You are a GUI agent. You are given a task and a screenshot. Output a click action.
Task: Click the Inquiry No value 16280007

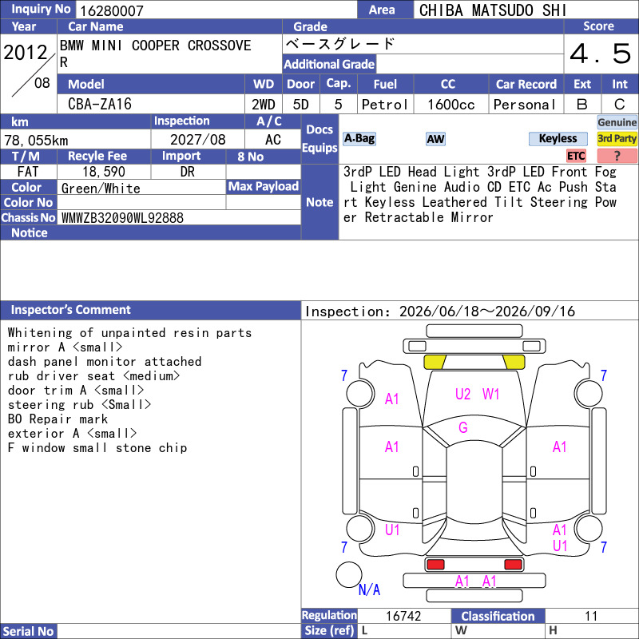pos(111,10)
